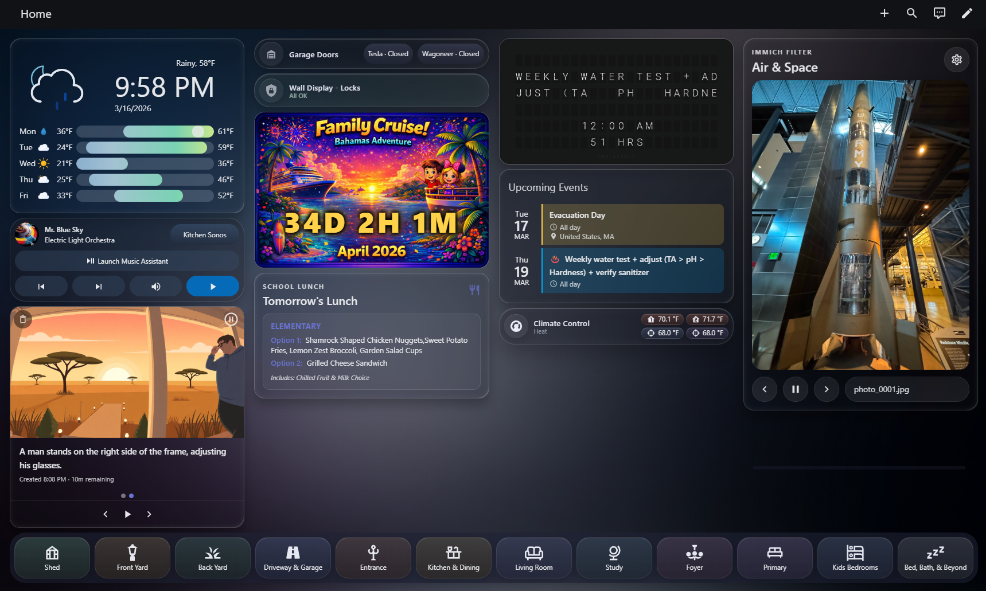The height and width of the screenshot is (591, 986).
Task: Open the school lunch utensils icon
Action: click(x=474, y=290)
